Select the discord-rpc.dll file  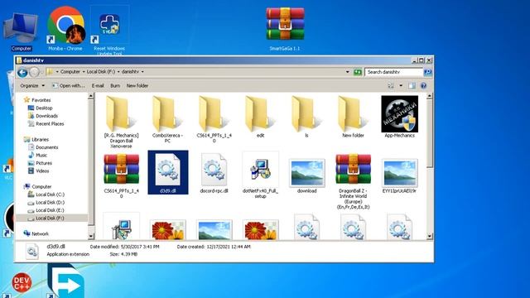tap(214, 173)
